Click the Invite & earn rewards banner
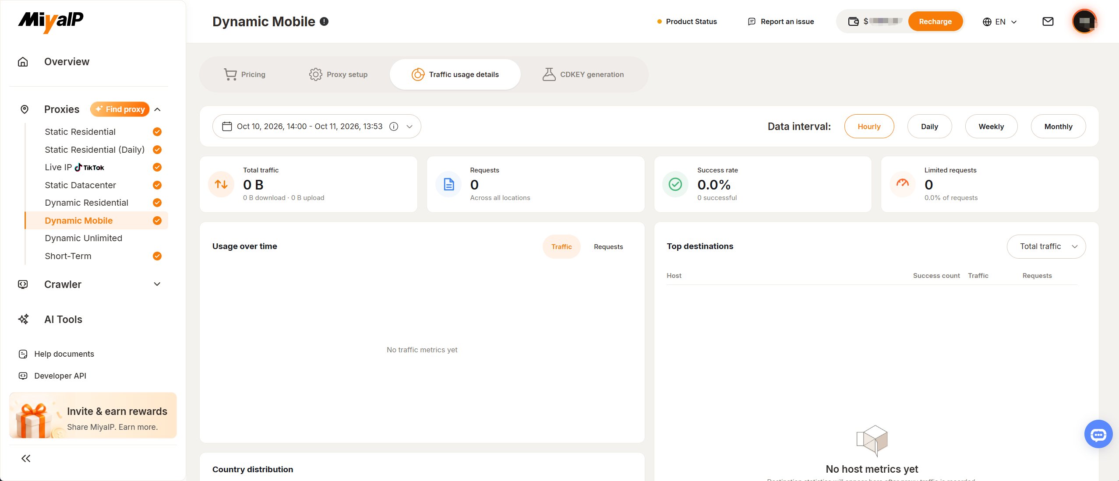Viewport: 1119px width, 481px height. (93, 416)
